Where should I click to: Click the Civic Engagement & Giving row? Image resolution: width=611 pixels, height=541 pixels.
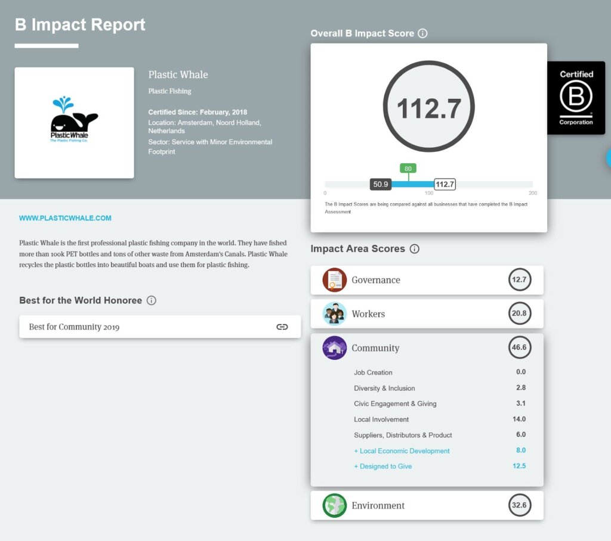[440, 403]
